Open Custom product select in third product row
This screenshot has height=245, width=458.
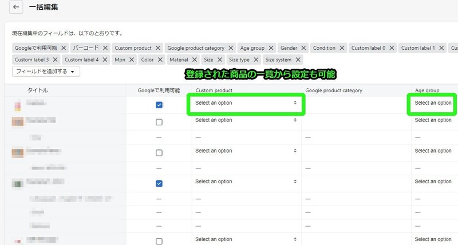(x=246, y=151)
